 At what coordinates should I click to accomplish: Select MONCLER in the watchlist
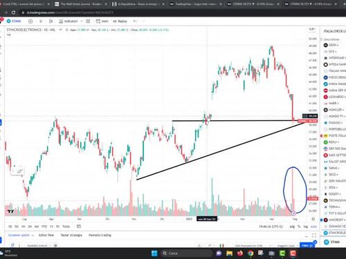point(334,110)
